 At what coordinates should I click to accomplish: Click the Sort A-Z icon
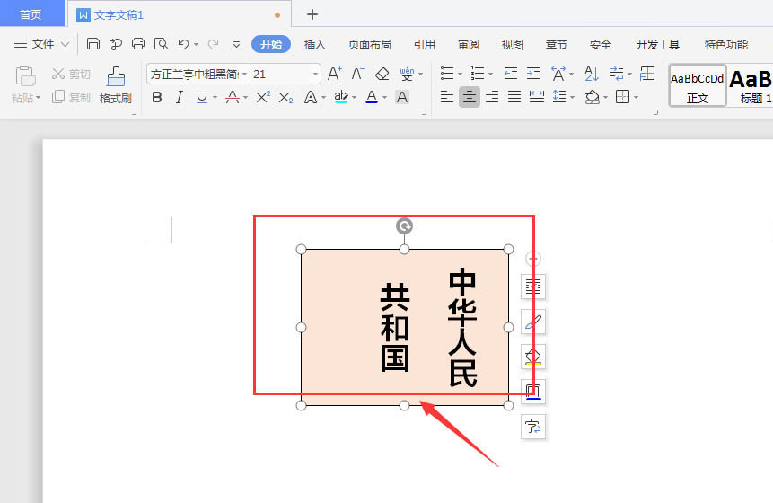[591, 74]
